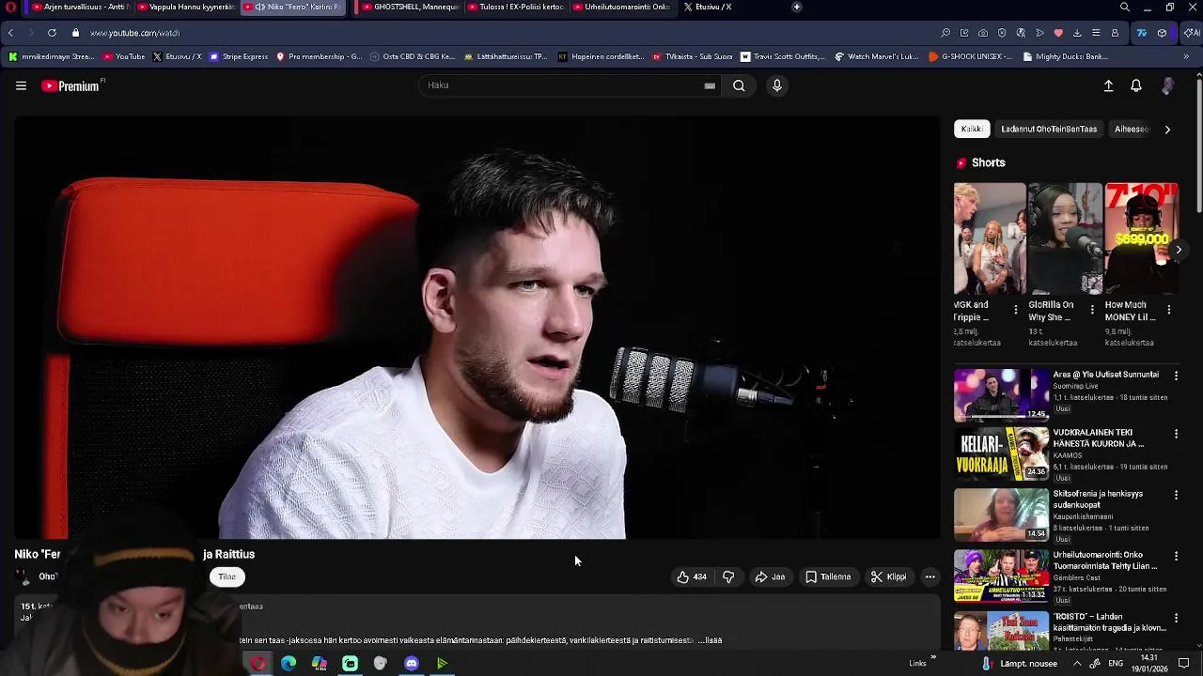The height and width of the screenshot is (676, 1203).
Task: Bookmark page with the heart icon
Action: 1058,33
